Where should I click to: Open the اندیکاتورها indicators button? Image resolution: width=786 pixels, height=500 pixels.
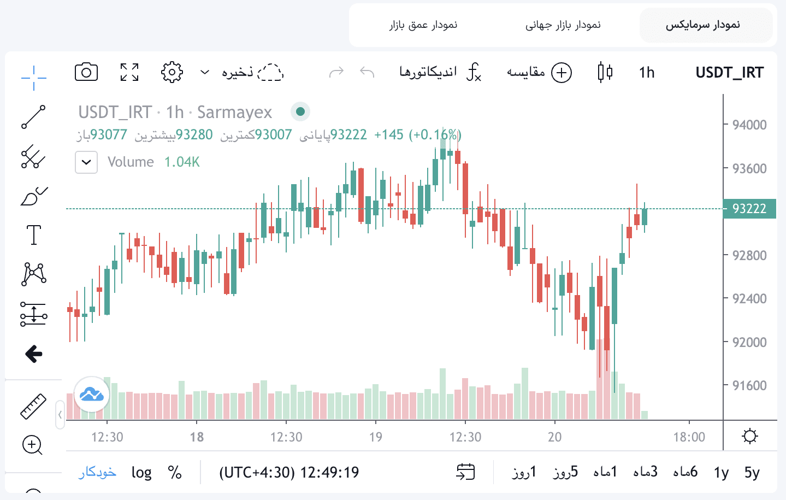(x=440, y=72)
